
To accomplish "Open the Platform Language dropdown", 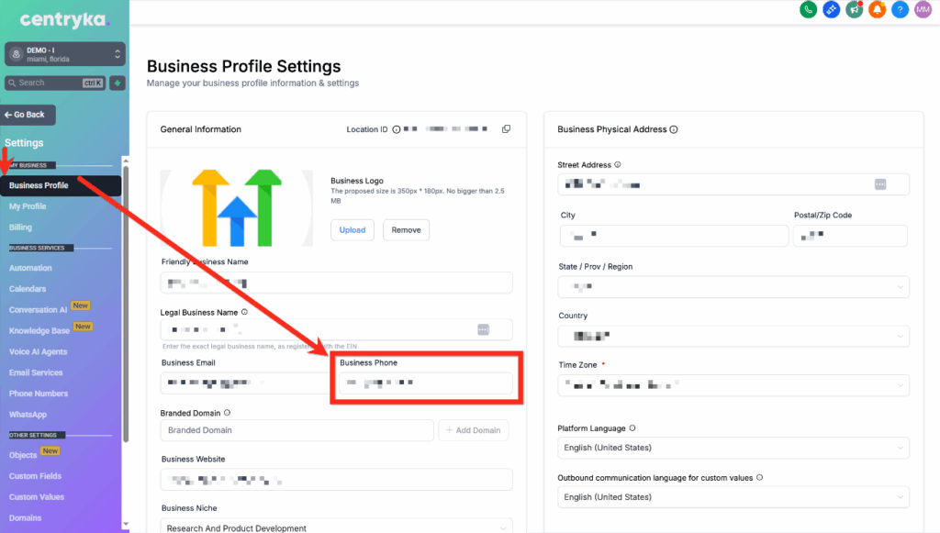I will pyautogui.click(x=733, y=448).
